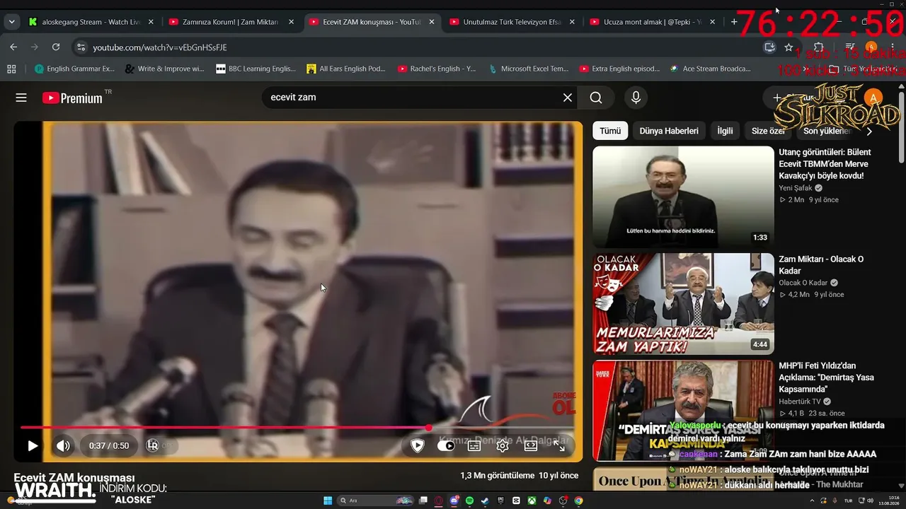Switch to the 'Unutulmaz Türk Televizyon' browser tab
This screenshot has height=509, width=906.
(512, 22)
